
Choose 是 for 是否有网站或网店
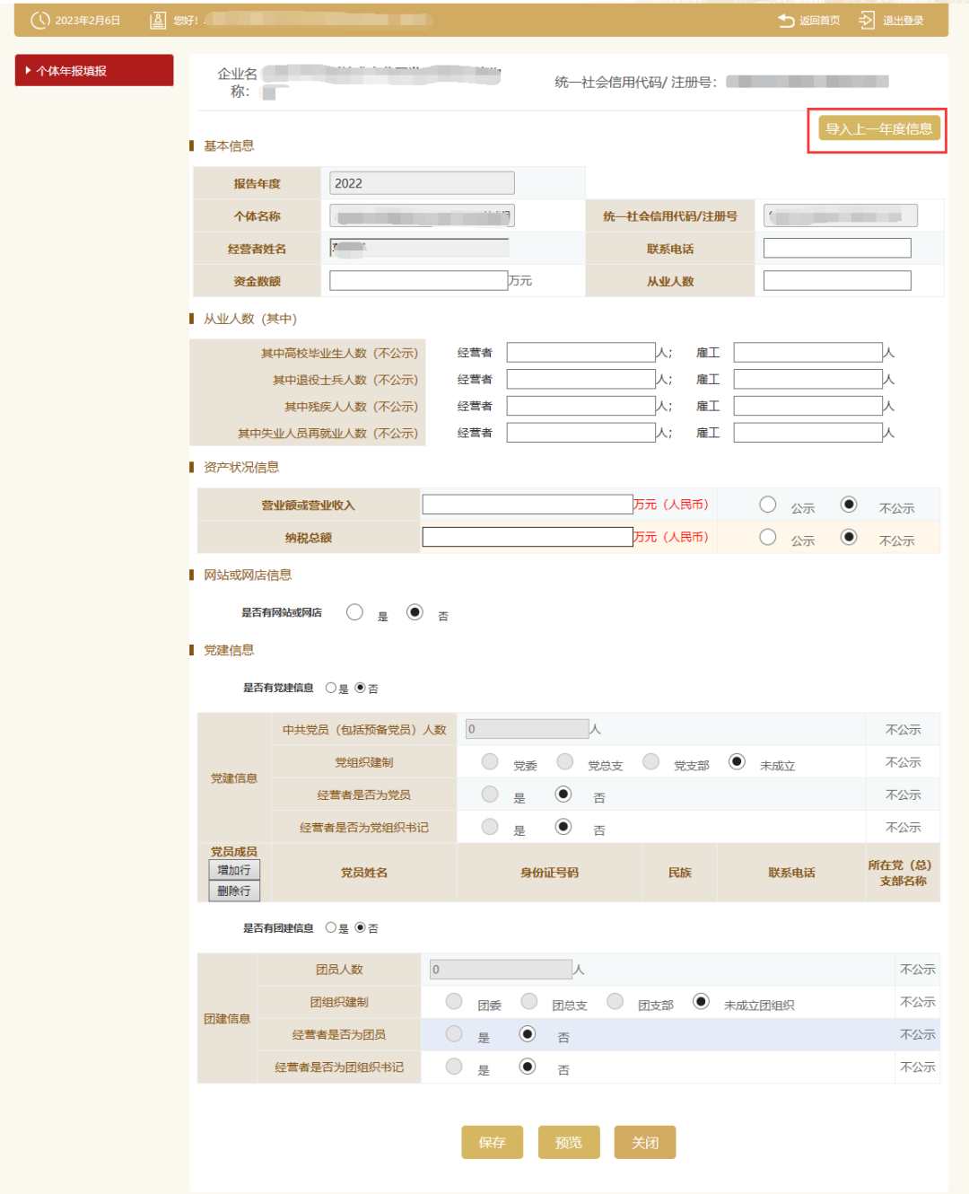pos(355,612)
